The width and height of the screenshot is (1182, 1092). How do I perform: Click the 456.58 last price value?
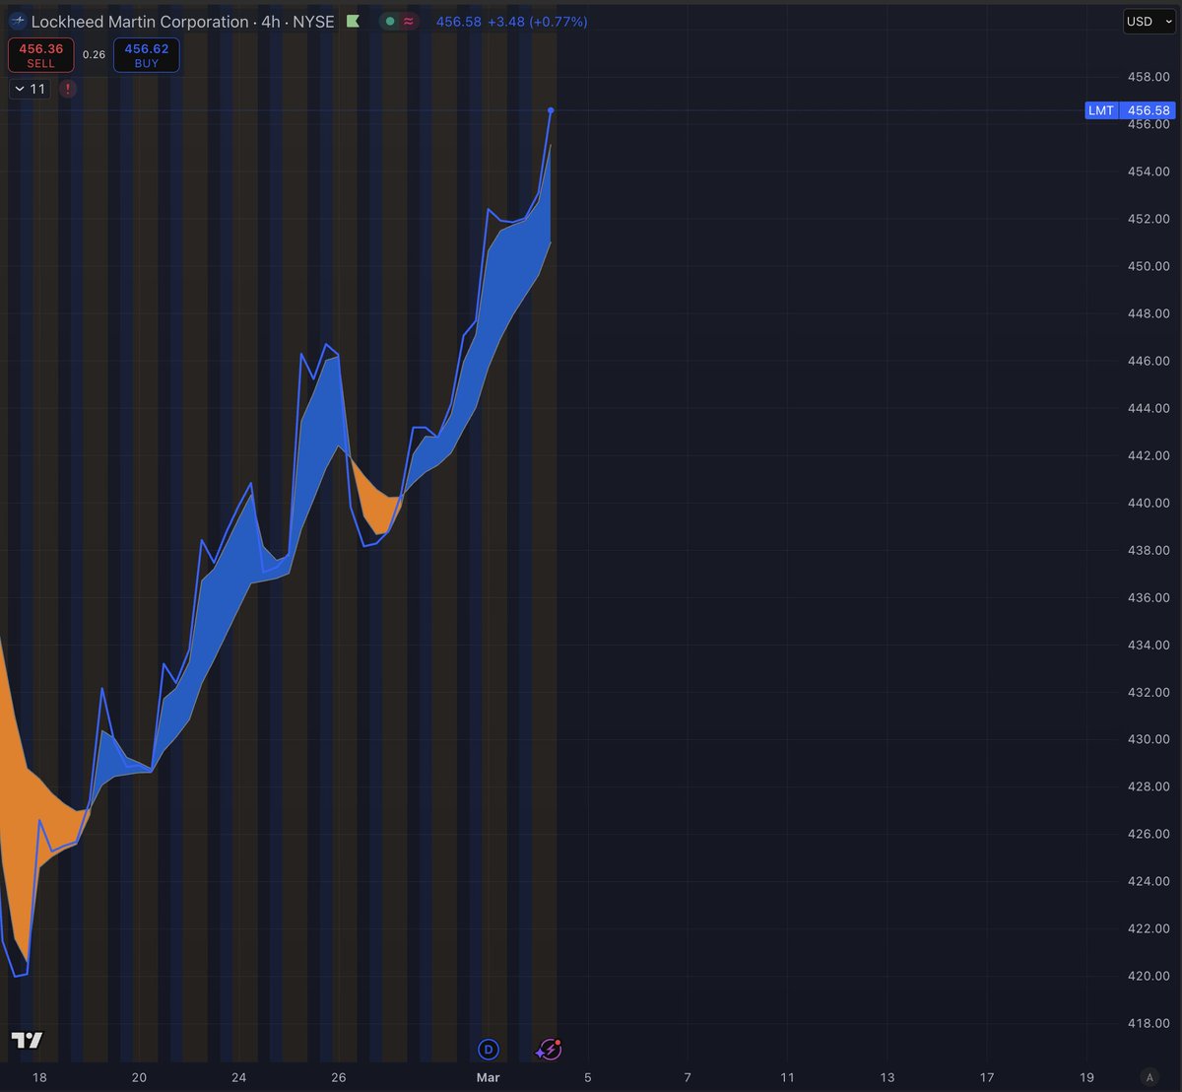(458, 22)
